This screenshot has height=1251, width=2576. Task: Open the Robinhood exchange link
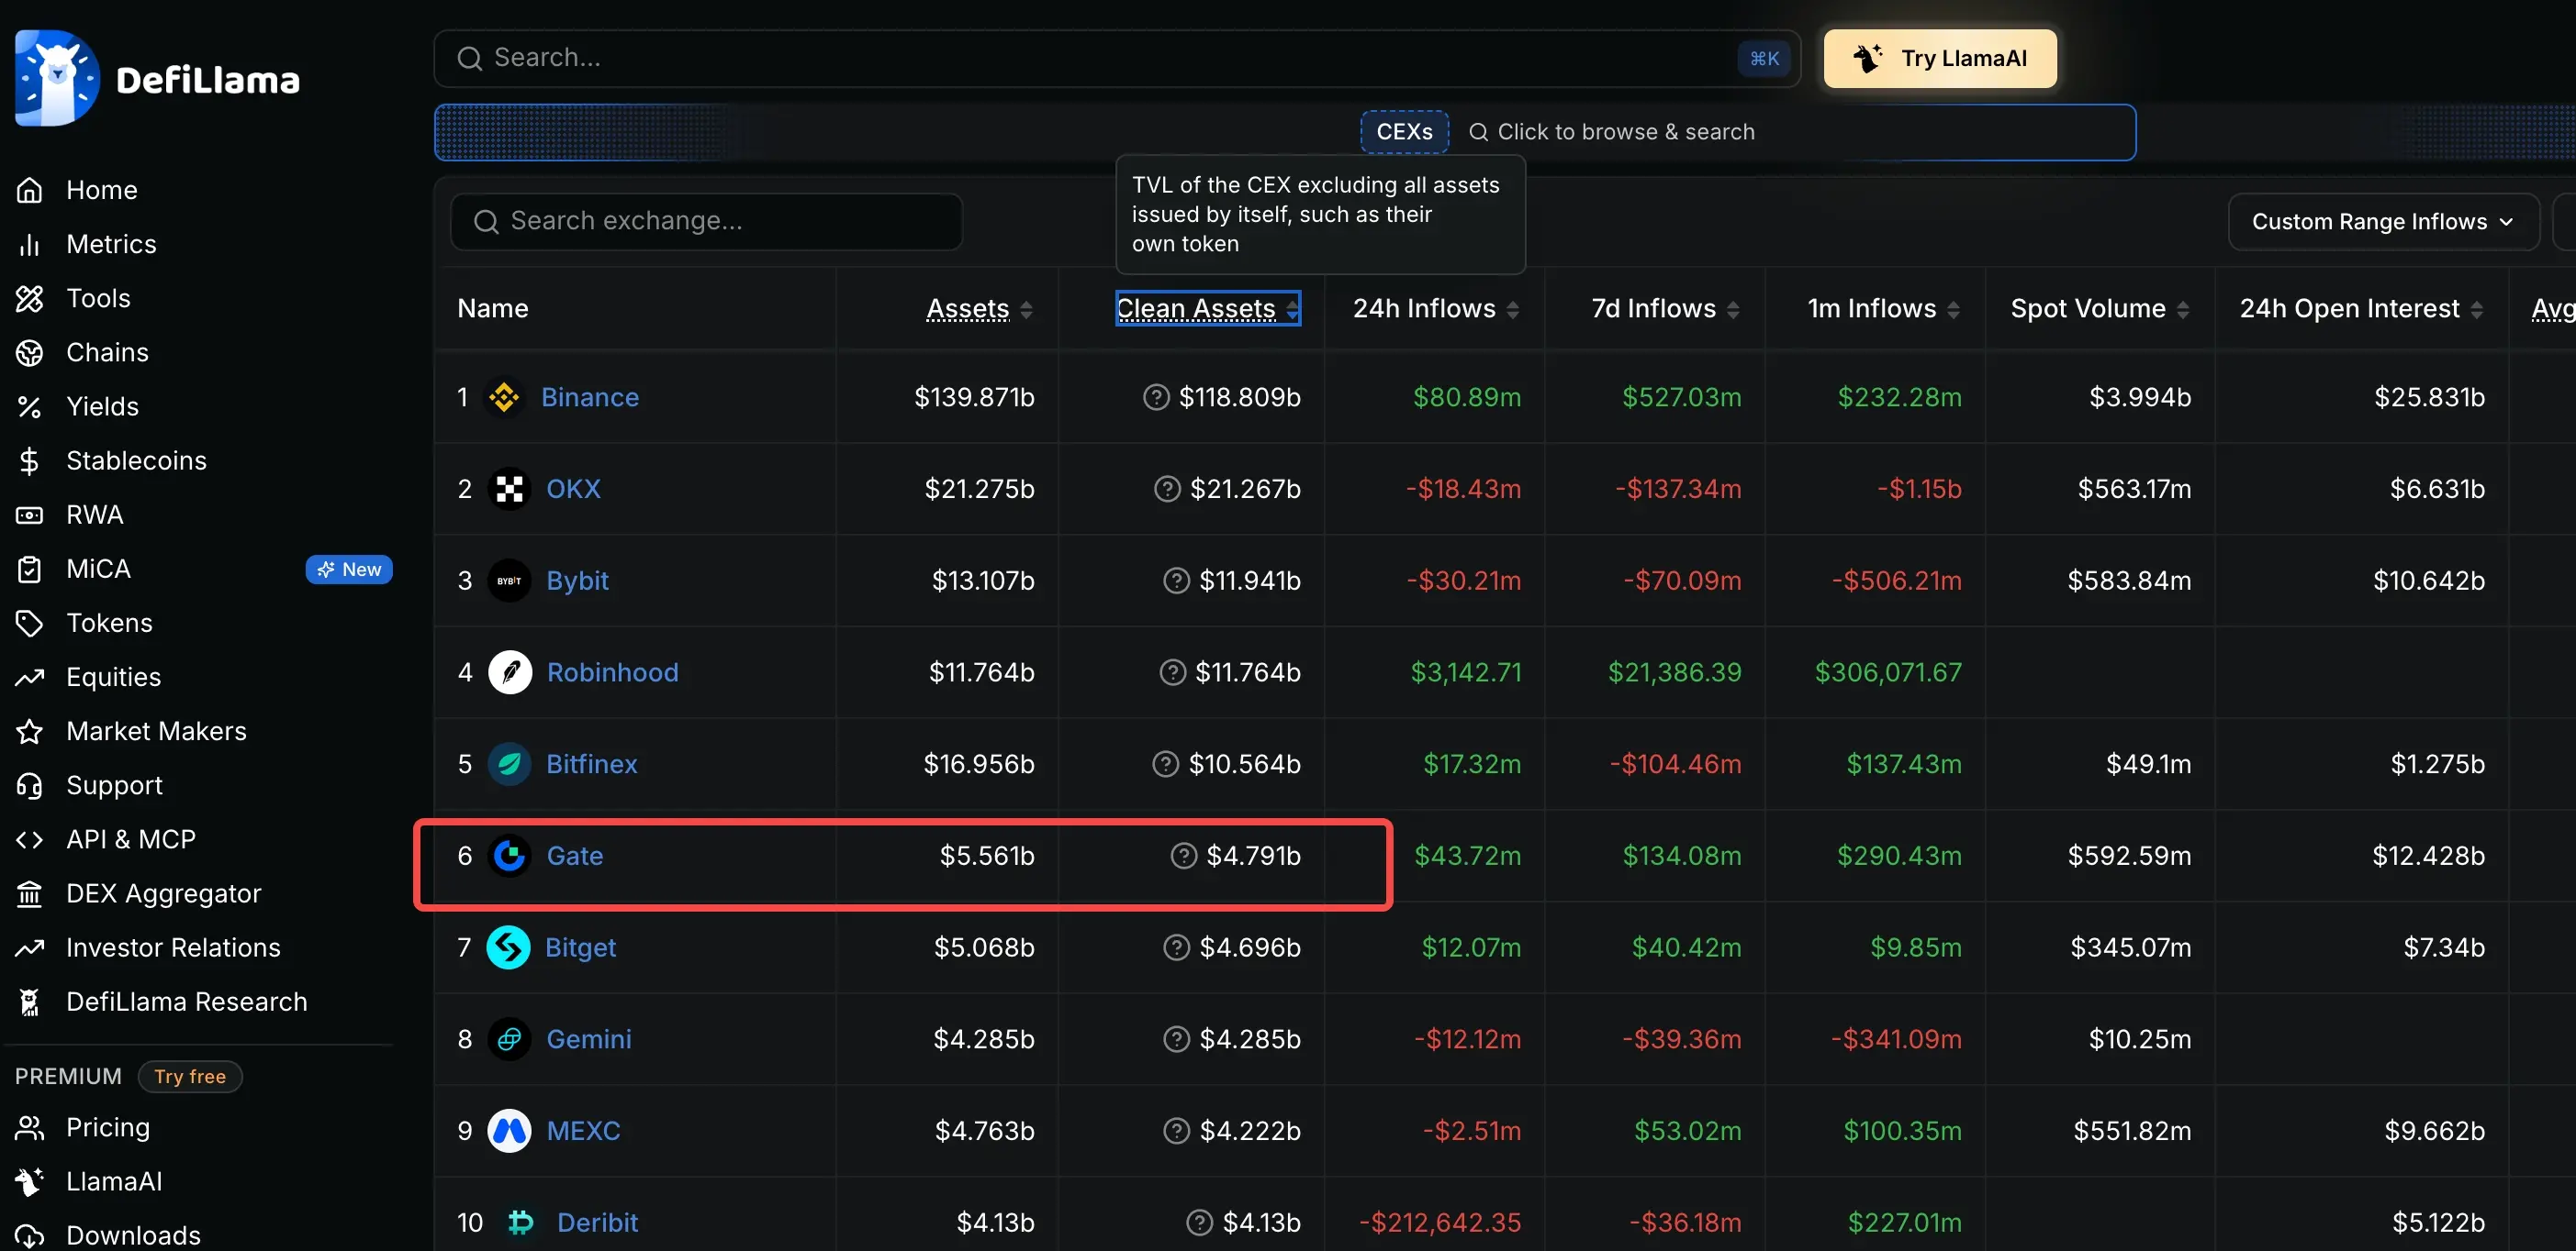[612, 672]
